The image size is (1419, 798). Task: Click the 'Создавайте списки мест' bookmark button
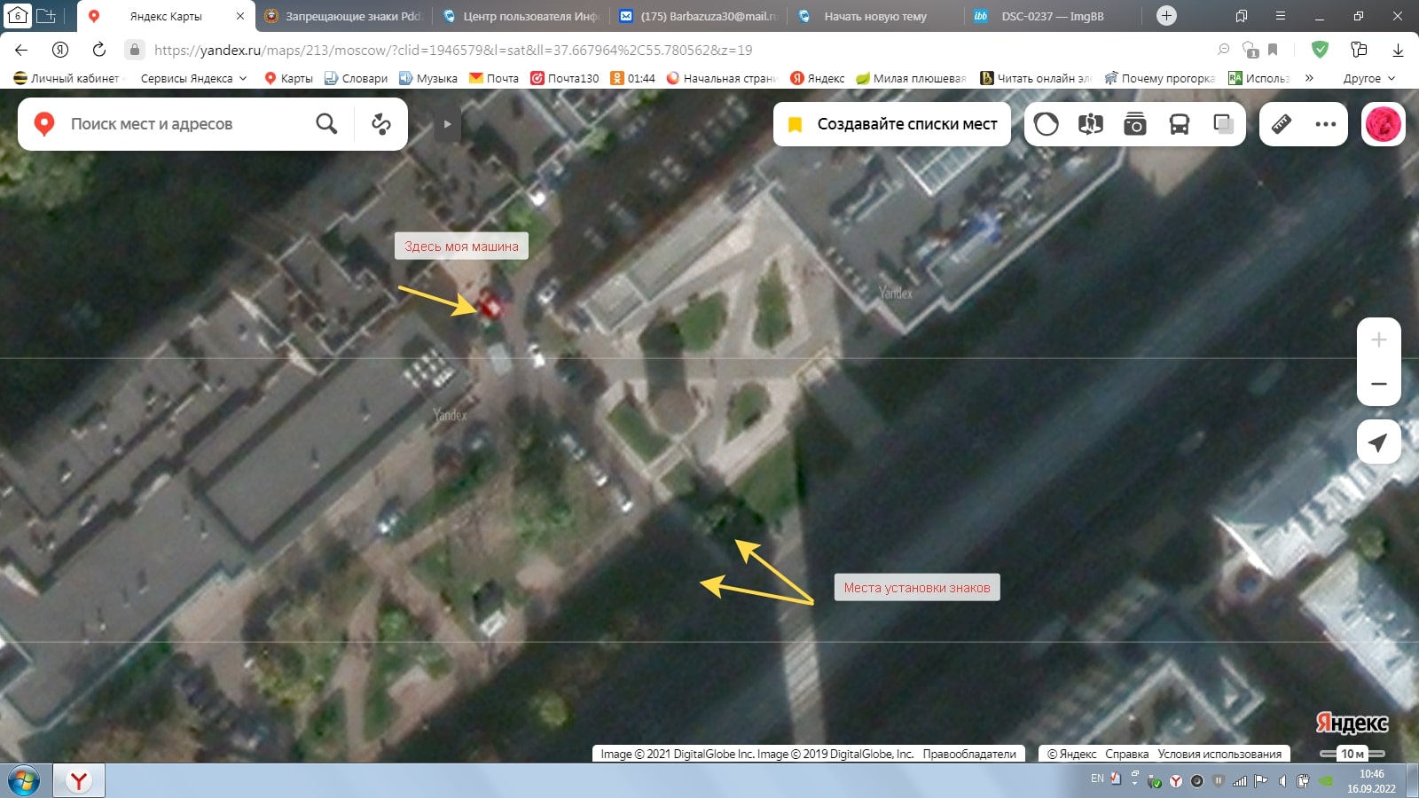pos(892,124)
